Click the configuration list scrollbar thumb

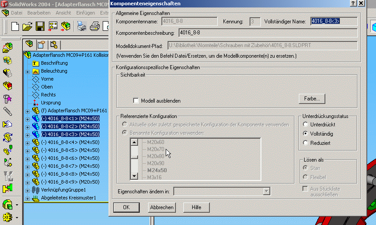click(x=134, y=157)
